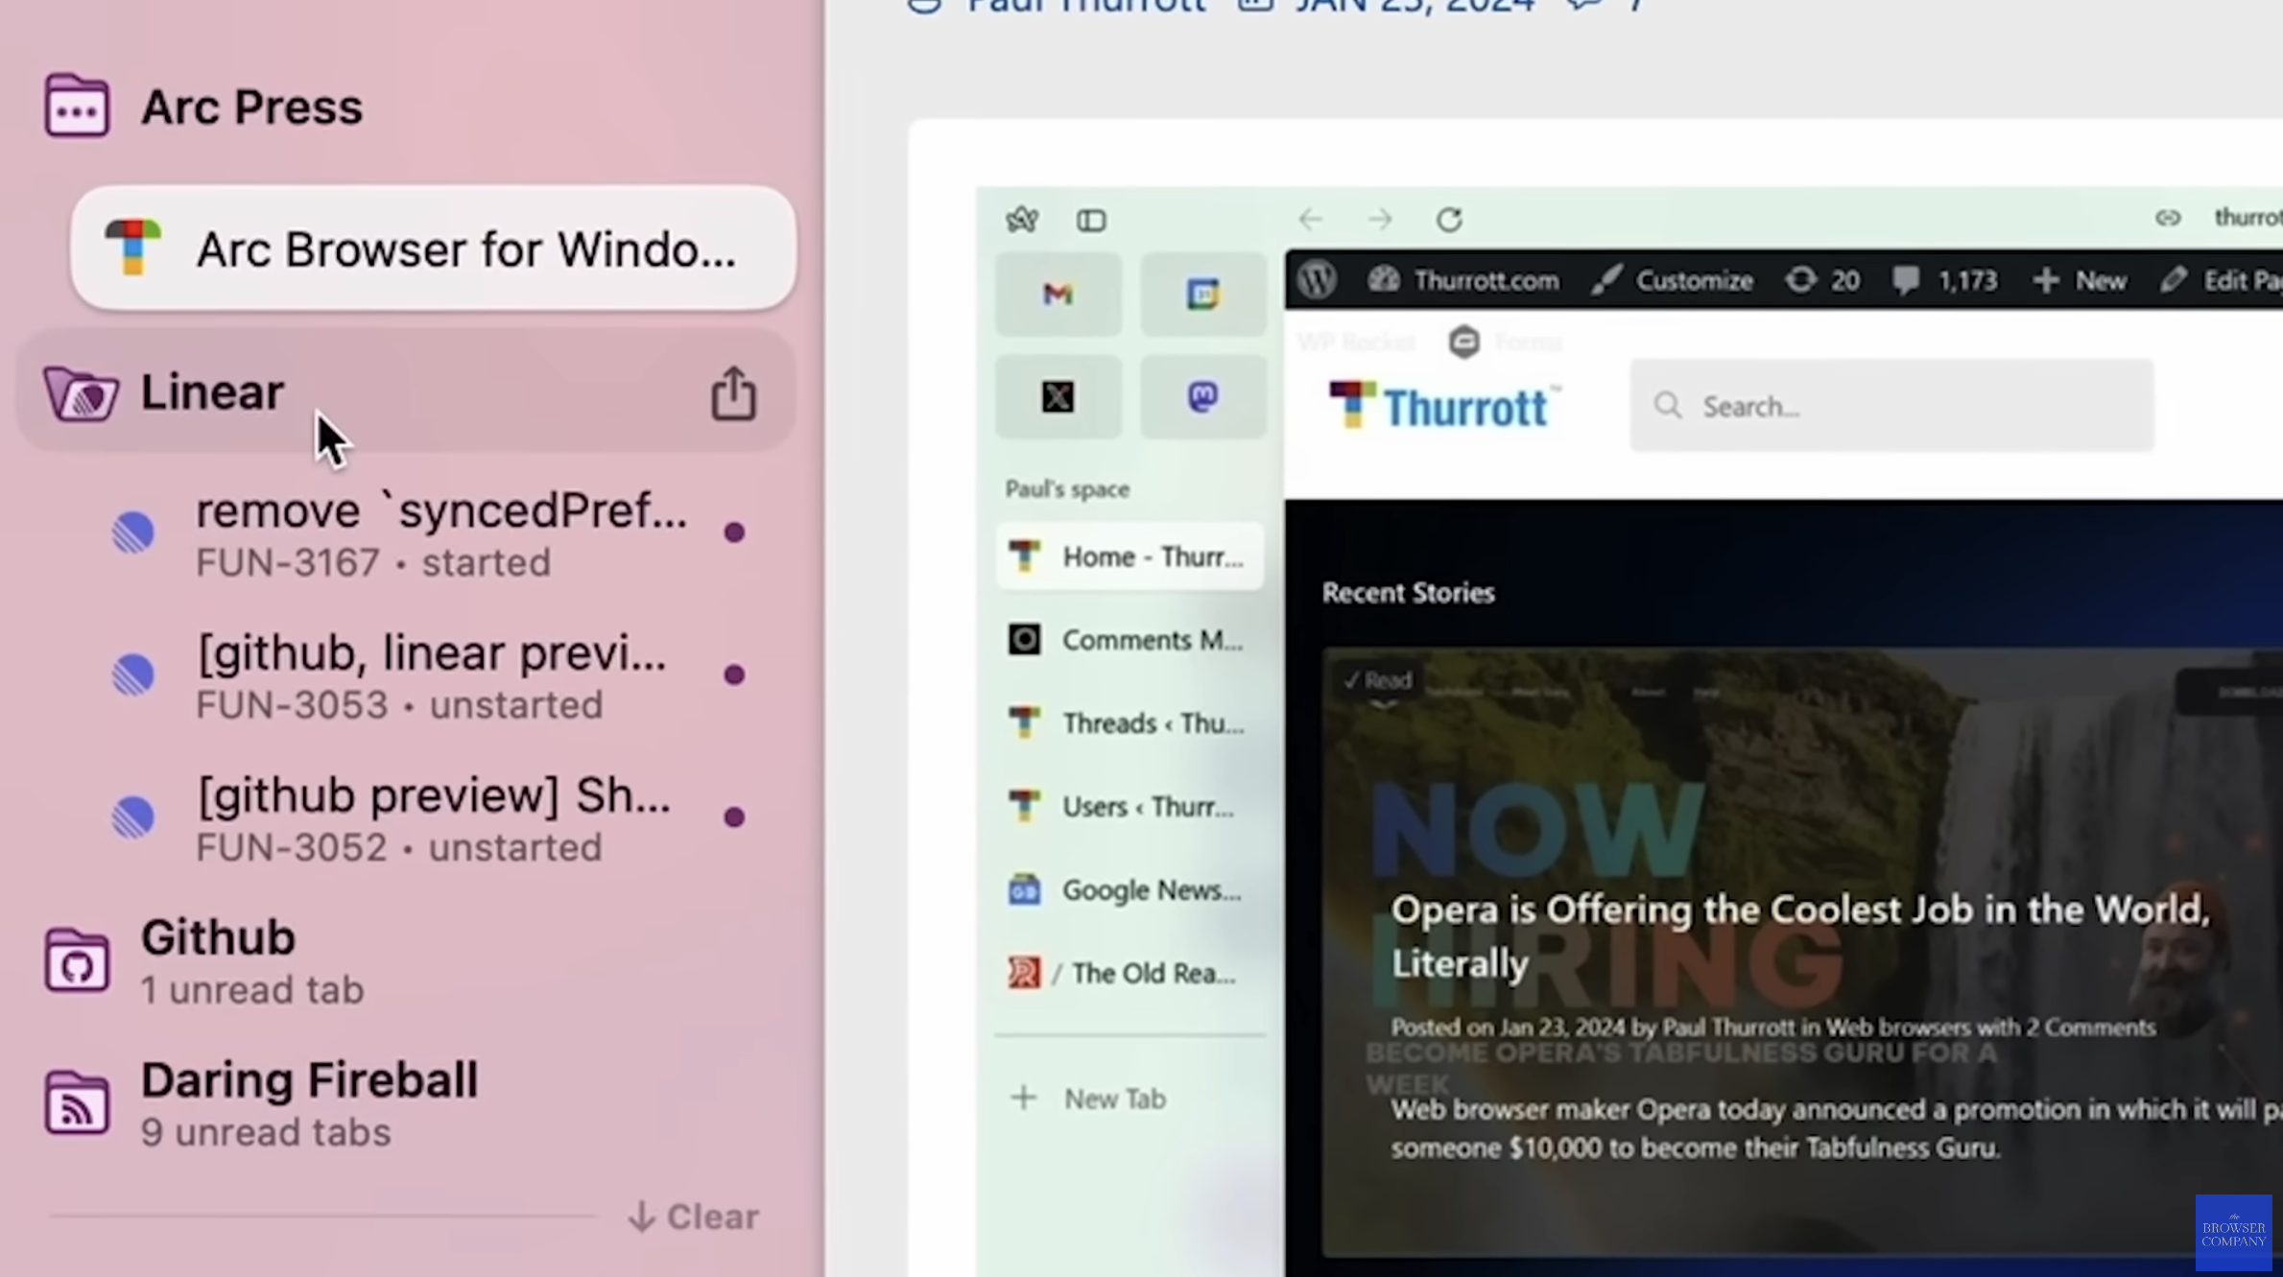Select the Arc Browser for Windows tab
This screenshot has height=1277, width=2283.
(x=433, y=248)
